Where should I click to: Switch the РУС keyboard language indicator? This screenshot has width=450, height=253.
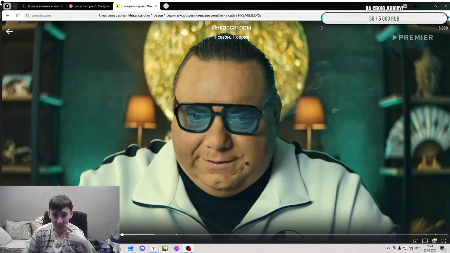[x=418, y=248]
